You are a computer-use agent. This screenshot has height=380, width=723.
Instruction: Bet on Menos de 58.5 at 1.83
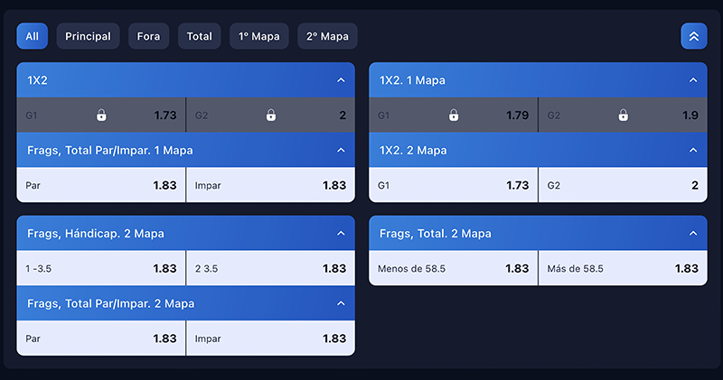pos(453,268)
